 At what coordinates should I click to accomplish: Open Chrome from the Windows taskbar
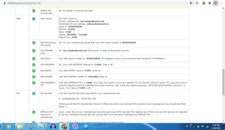click(x=64, y=126)
